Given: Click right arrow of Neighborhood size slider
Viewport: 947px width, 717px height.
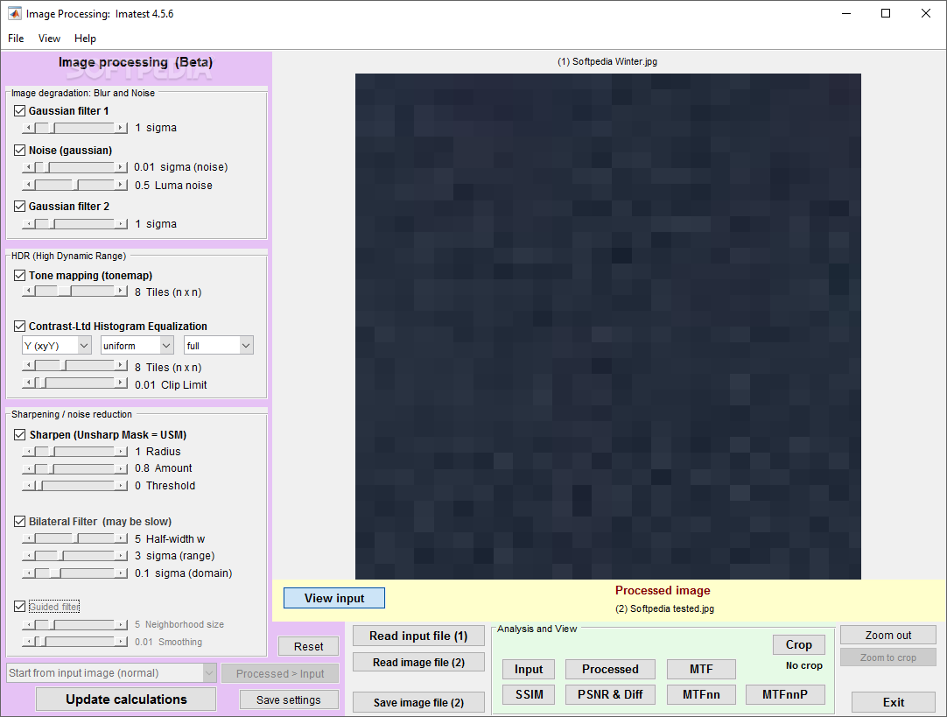Looking at the screenshot, I should click(x=122, y=624).
